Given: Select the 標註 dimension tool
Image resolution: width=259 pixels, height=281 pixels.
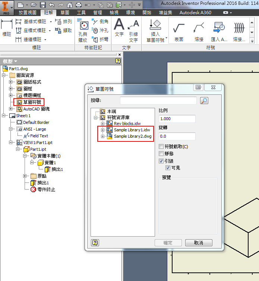Looking at the screenshot, I should [x=7, y=28].
